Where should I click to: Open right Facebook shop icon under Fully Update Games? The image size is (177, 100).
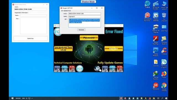[105, 69]
